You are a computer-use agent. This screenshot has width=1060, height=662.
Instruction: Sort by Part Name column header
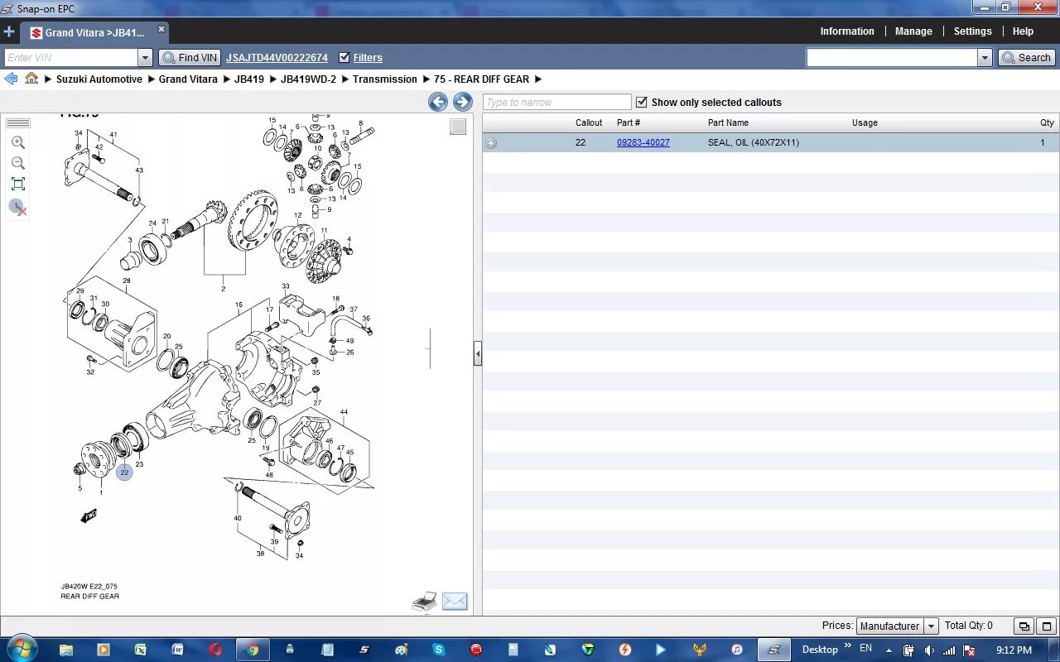(x=728, y=122)
